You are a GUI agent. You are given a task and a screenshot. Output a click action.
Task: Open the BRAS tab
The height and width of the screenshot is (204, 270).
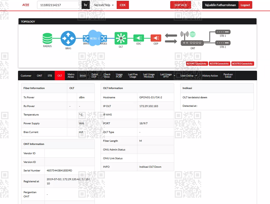(83, 76)
